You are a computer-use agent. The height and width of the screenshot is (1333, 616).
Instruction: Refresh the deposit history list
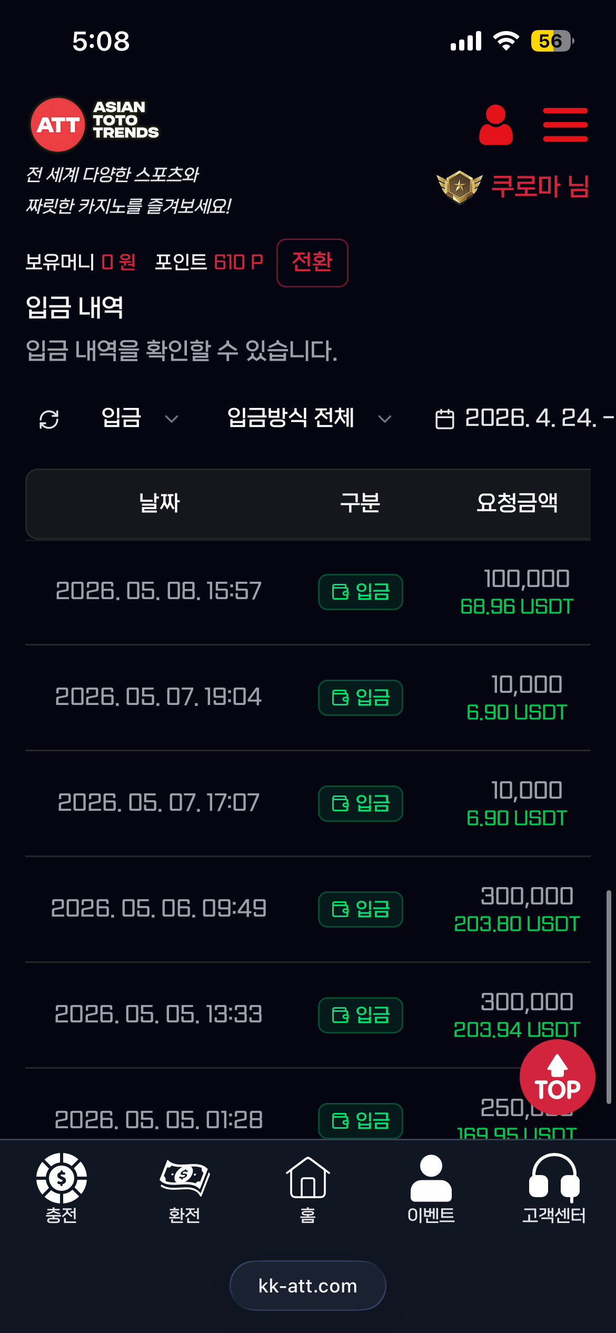click(x=49, y=420)
